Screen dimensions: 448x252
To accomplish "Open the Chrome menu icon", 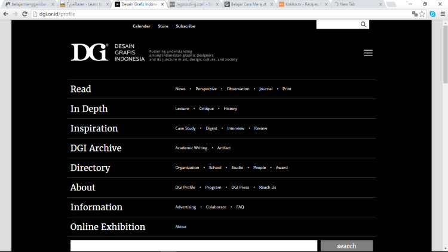I will point(443,14).
